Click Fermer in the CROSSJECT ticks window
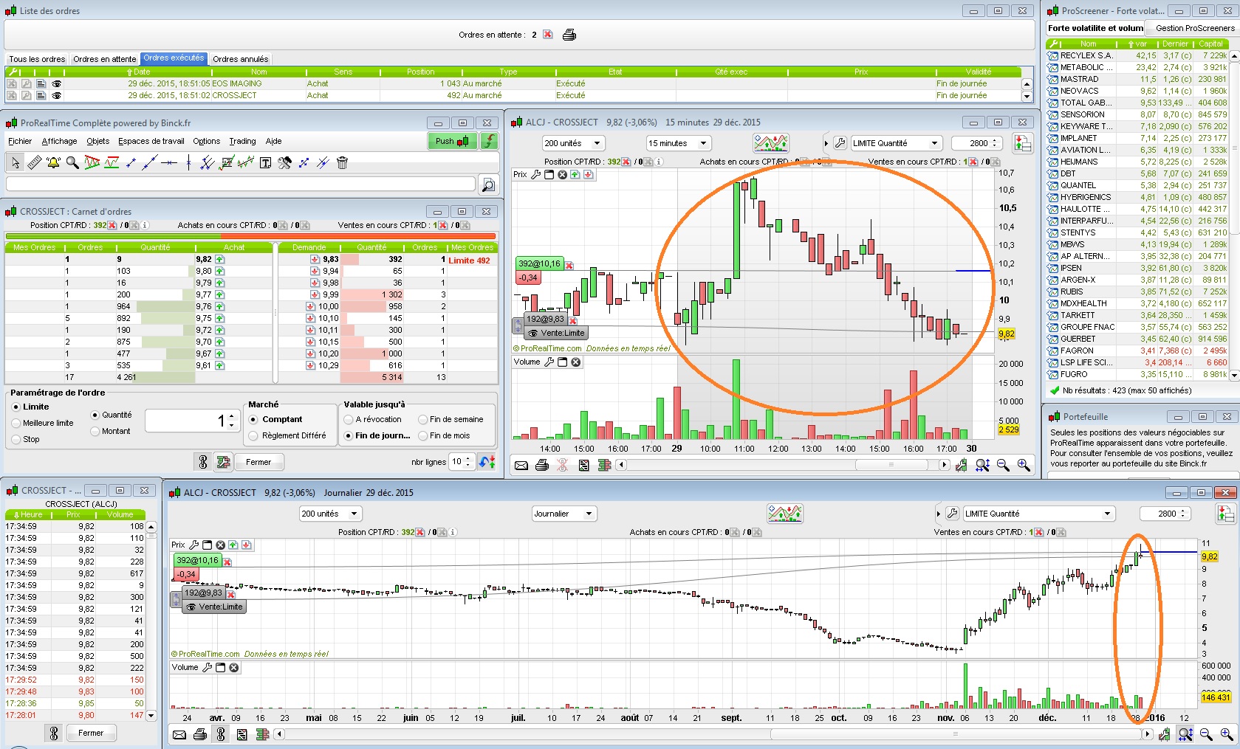The image size is (1240, 749). (91, 733)
